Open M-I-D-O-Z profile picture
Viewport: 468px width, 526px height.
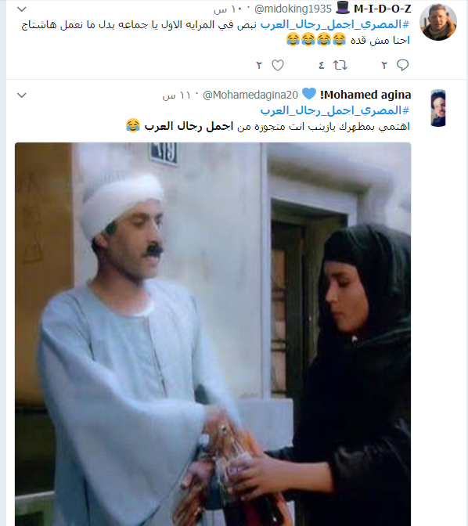point(438,23)
